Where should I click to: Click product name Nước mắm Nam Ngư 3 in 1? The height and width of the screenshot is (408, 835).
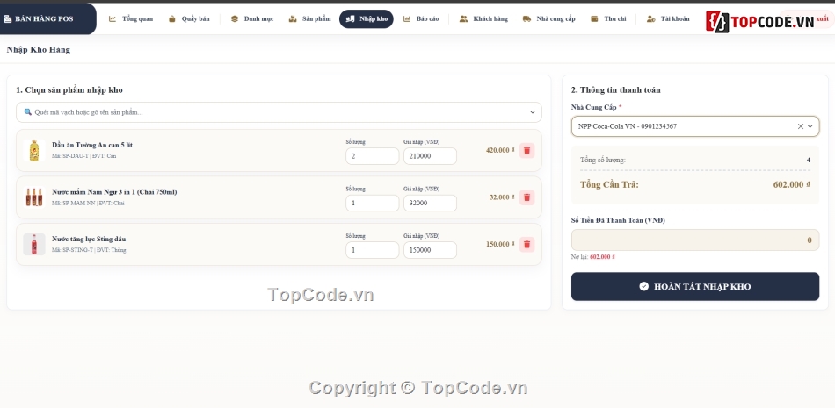(114, 192)
